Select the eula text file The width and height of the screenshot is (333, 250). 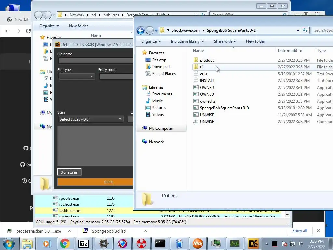click(203, 74)
